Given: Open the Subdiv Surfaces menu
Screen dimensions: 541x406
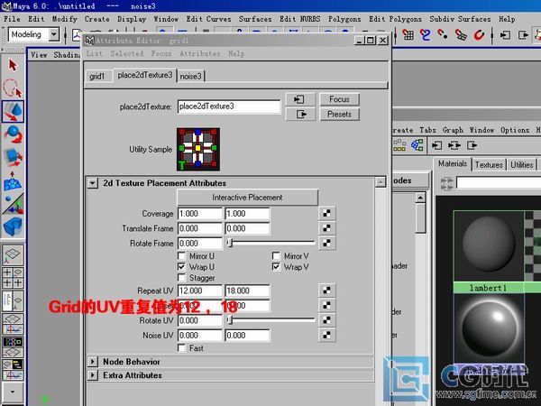Looking at the screenshot, I should coord(460,19).
